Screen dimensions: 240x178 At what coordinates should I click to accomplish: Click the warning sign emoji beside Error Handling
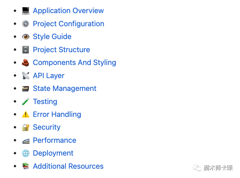[26, 114]
